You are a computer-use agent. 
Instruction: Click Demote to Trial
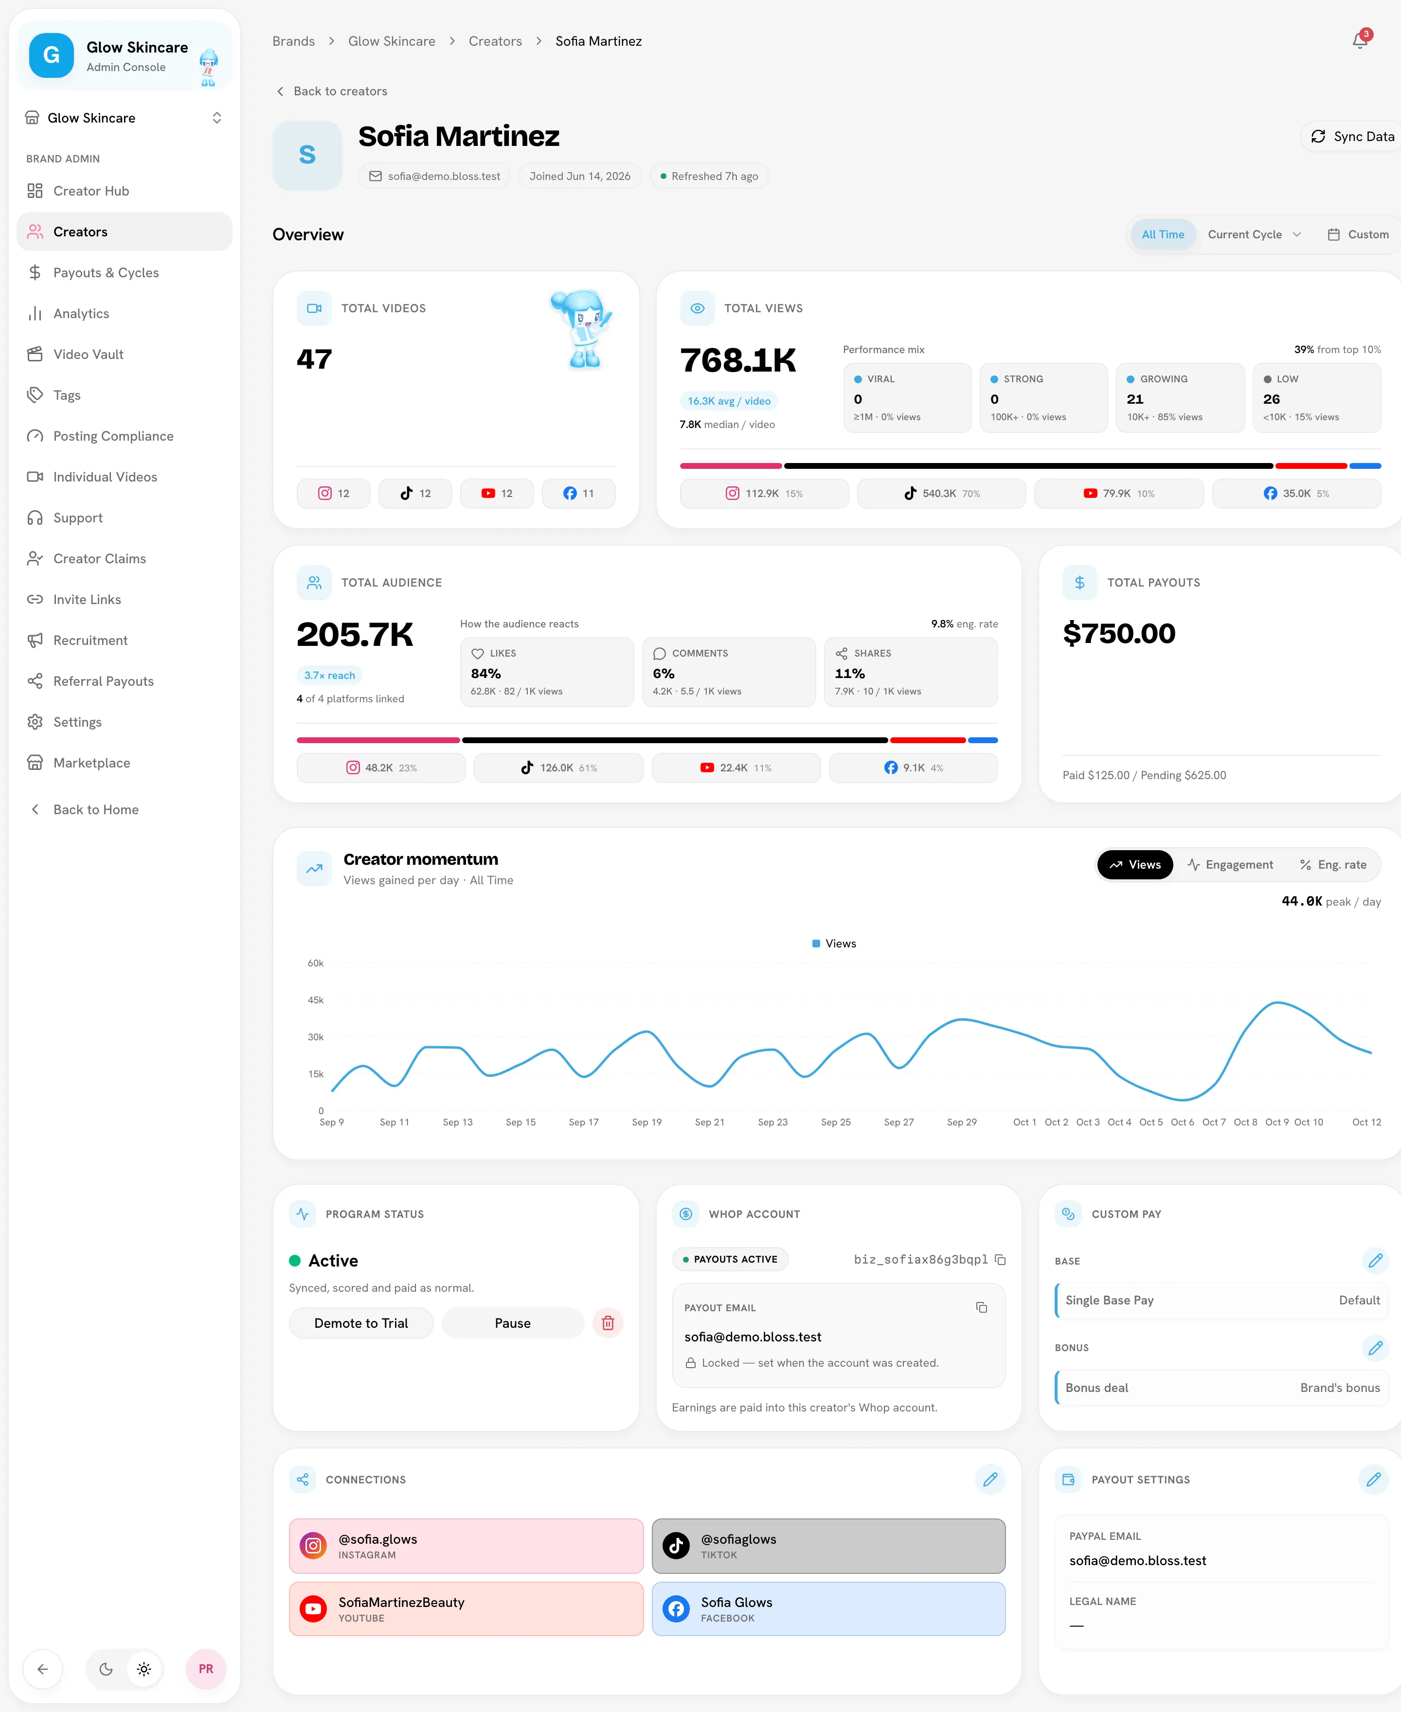click(361, 1323)
